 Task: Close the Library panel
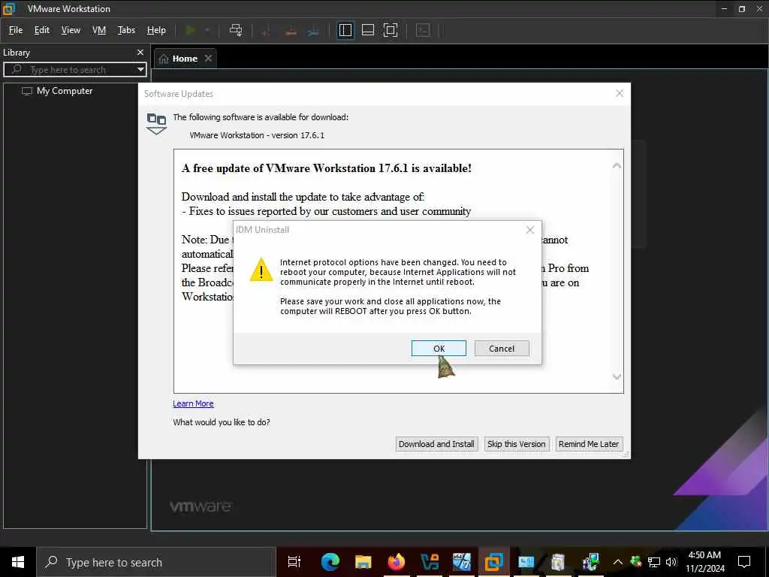(140, 52)
